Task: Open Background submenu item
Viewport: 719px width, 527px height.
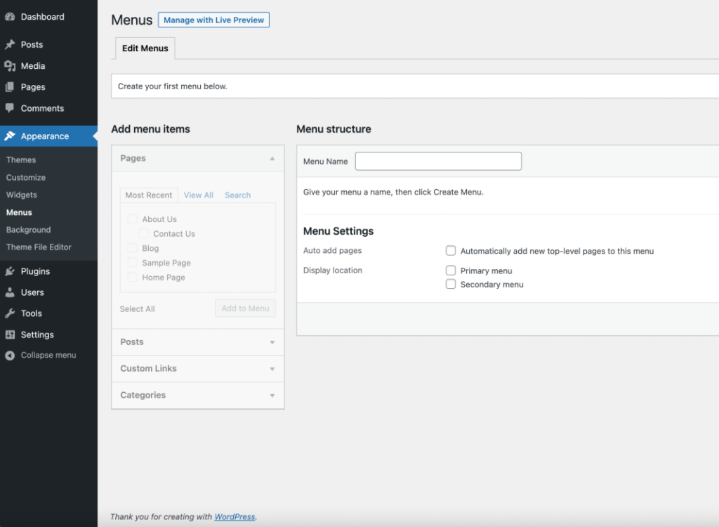Action: click(x=28, y=230)
